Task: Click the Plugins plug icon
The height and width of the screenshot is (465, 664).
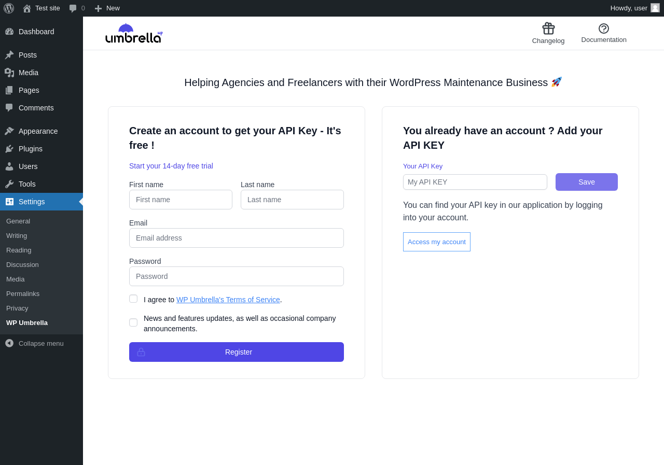Action: coord(9,149)
